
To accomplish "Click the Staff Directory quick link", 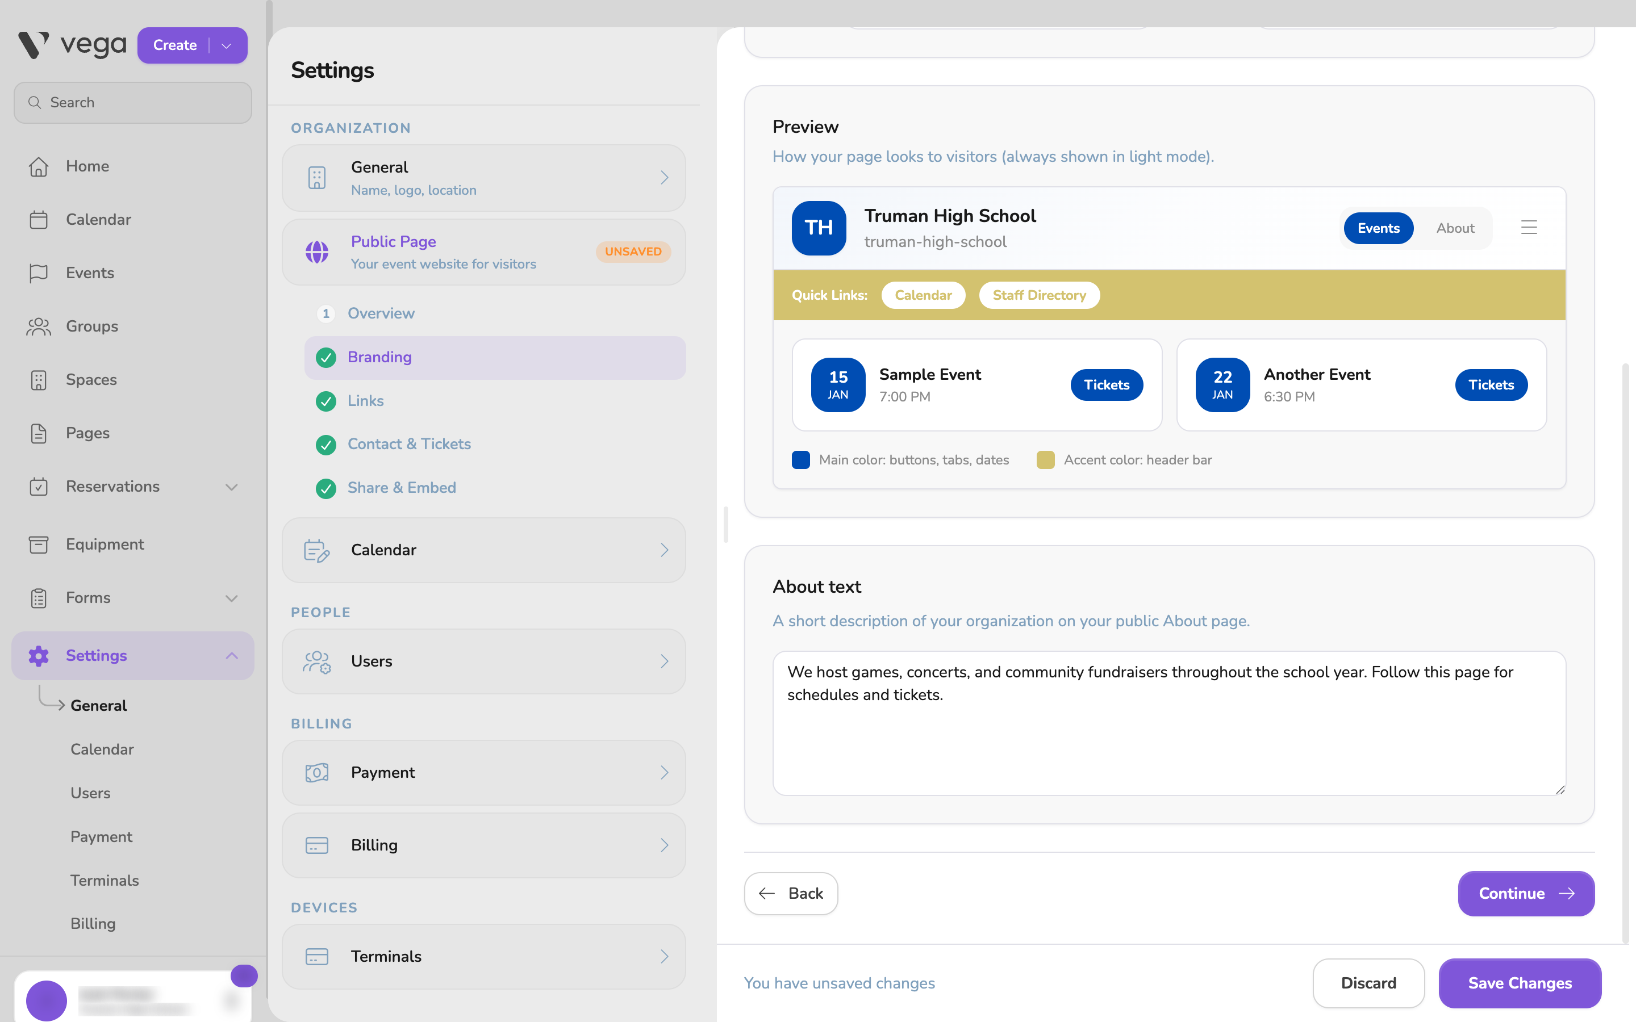I will coord(1039,295).
